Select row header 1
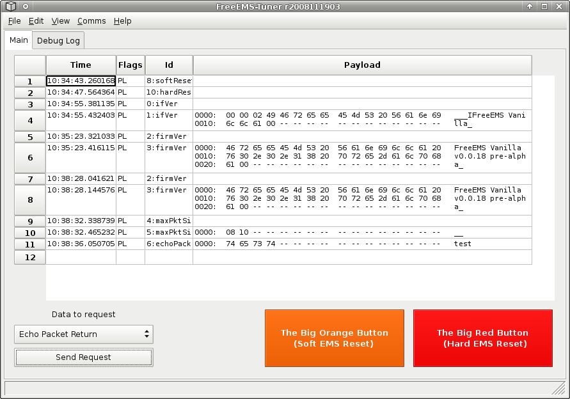The width and height of the screenshot is (570, 399). [x=30, y=81]
